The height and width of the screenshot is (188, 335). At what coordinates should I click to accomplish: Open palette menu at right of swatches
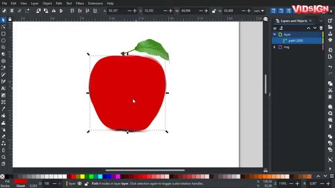tap(331, 176)
